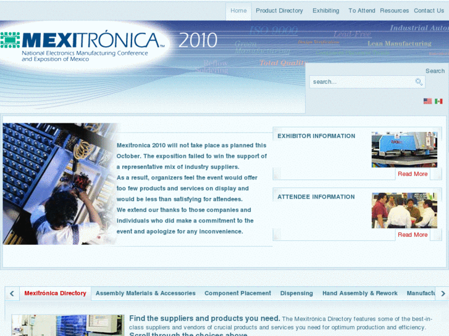
Task: Read More under Attendee Information
Action: [413, 235]
